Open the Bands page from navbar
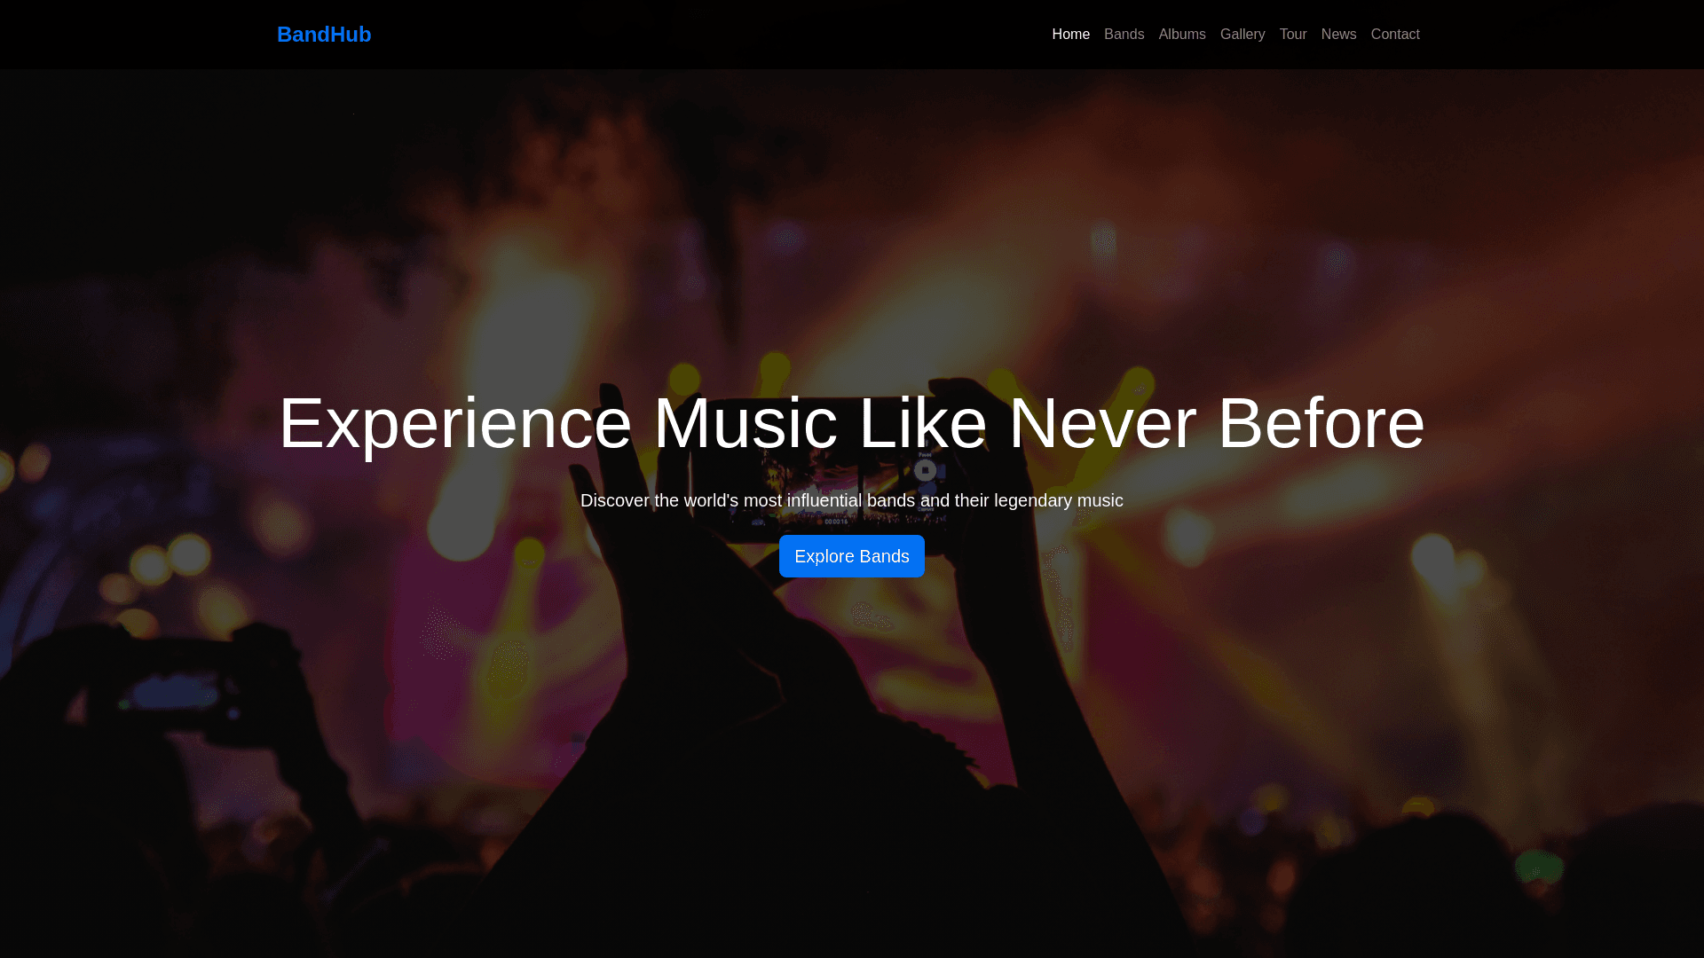Image resolution: width=1704 pixels, height=958 pixels. (1124, 35)
